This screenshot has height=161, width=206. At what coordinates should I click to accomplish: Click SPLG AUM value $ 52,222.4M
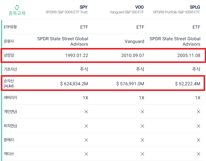click(x=188, y=84)
